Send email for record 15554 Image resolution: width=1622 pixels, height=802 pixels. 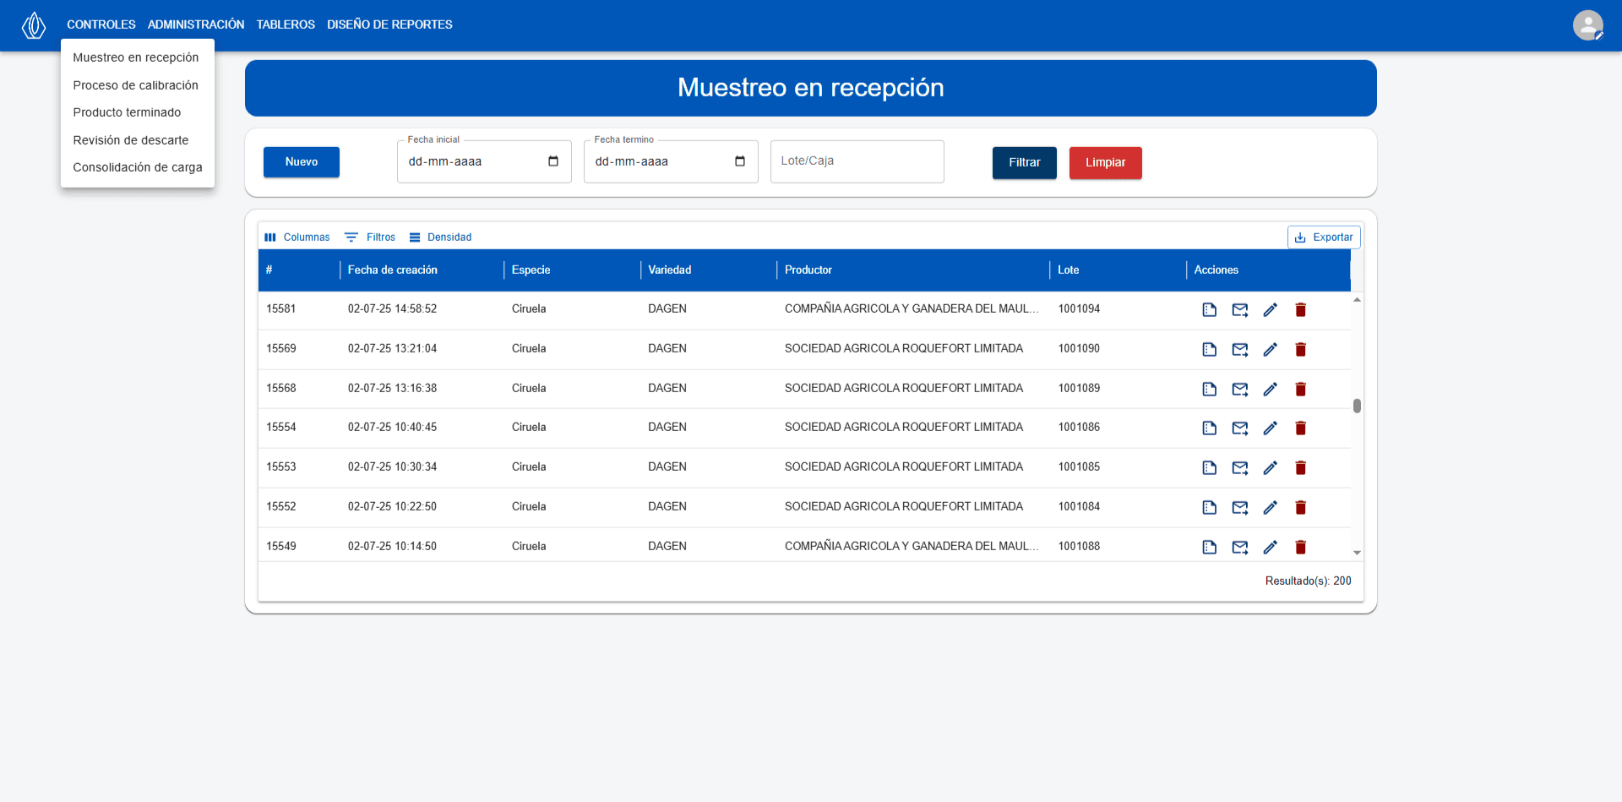1239,428
